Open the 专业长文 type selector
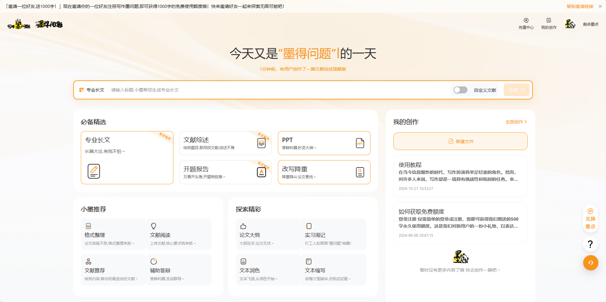 click(92, 90)
